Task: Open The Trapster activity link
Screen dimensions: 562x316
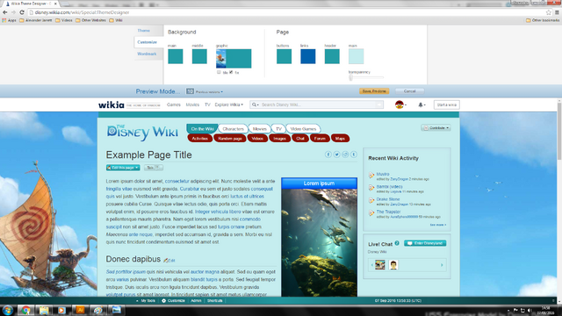Action: pos(388,212)
